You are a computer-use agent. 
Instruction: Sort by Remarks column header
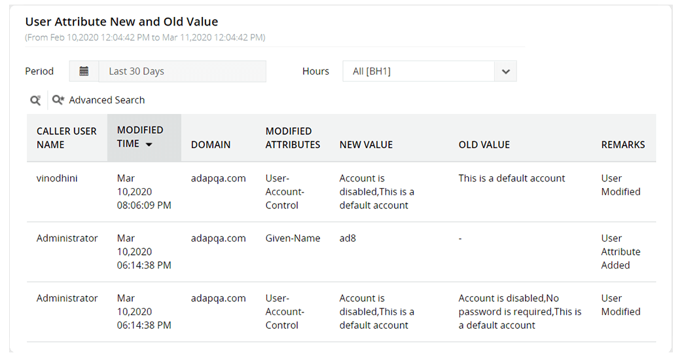pyautogui.click(x=622, y=145)
